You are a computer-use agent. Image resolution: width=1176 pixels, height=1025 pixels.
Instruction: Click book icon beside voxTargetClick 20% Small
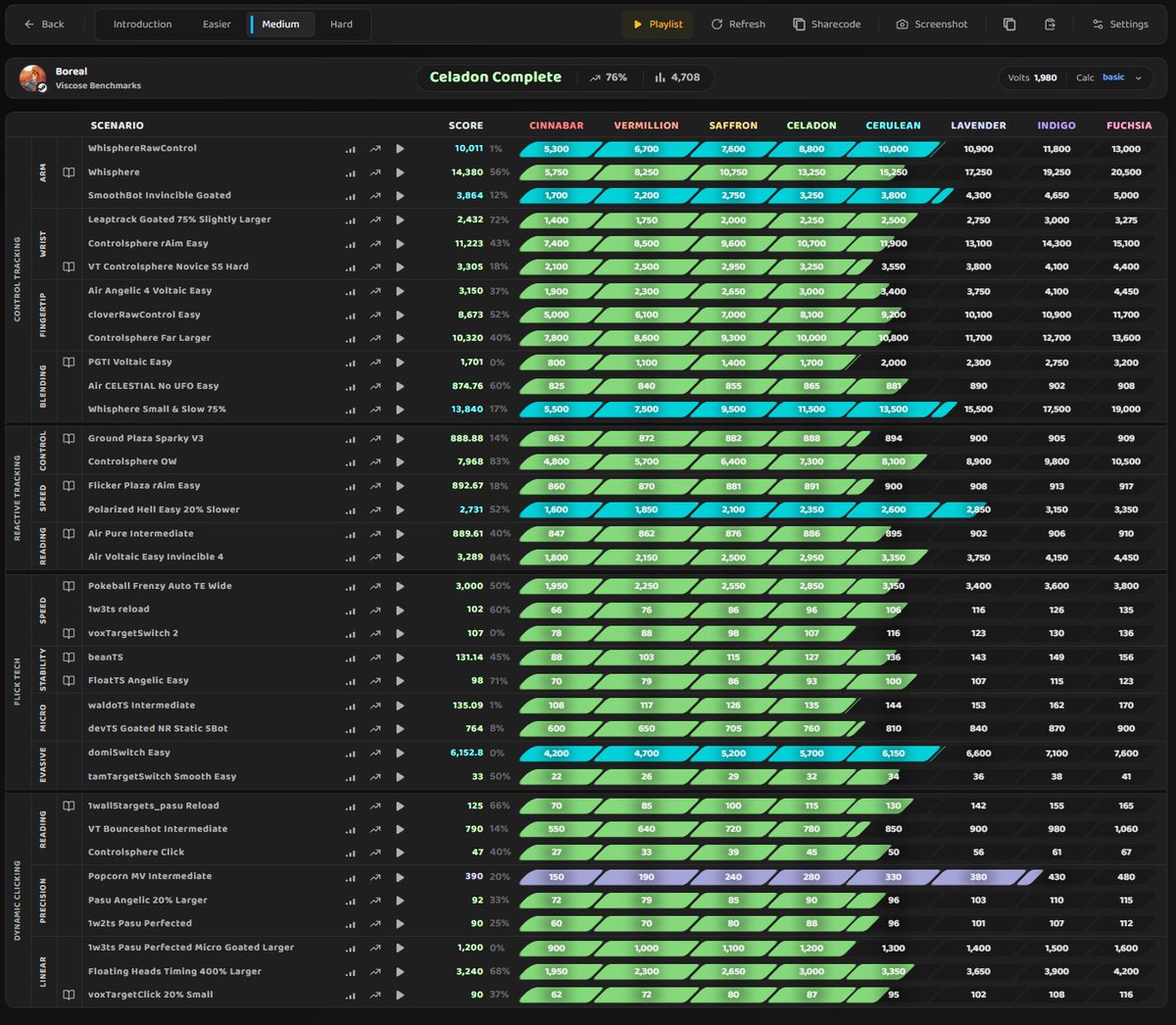point(69,995)
